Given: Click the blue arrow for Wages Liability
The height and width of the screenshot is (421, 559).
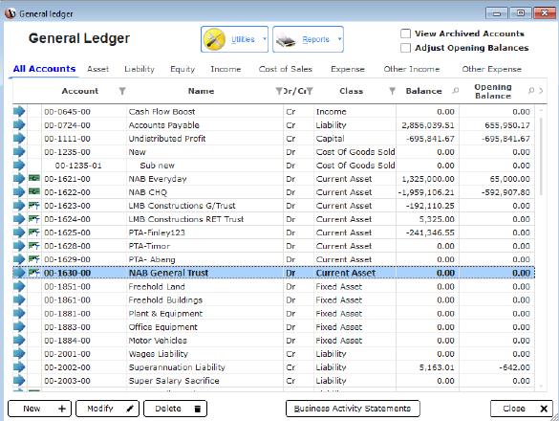Looking at the screenshot, I should tap(19, 353).
